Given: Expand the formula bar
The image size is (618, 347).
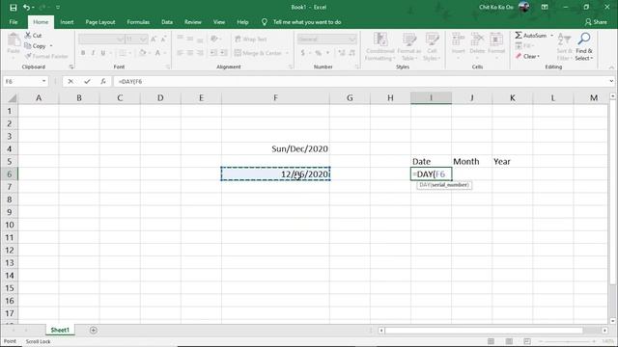Looking at the screenshot, I should (611, 81).
